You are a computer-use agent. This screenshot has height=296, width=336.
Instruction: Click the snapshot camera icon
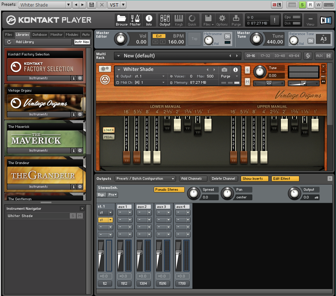(224, 69)
